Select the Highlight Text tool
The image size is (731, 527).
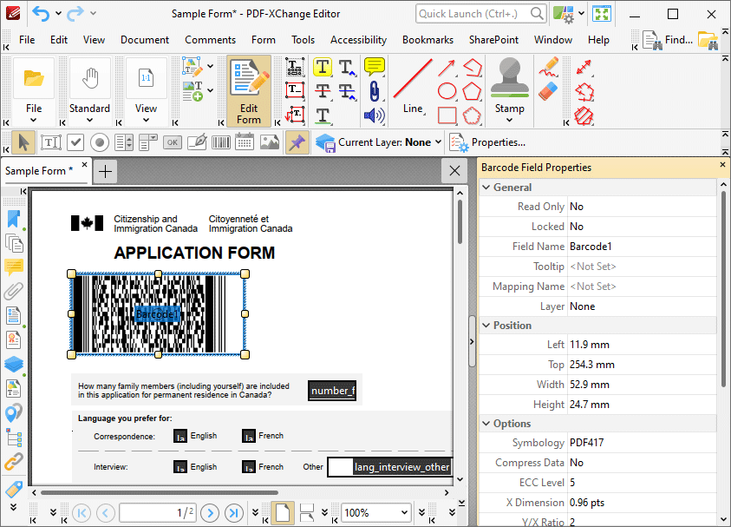[323, 67]
